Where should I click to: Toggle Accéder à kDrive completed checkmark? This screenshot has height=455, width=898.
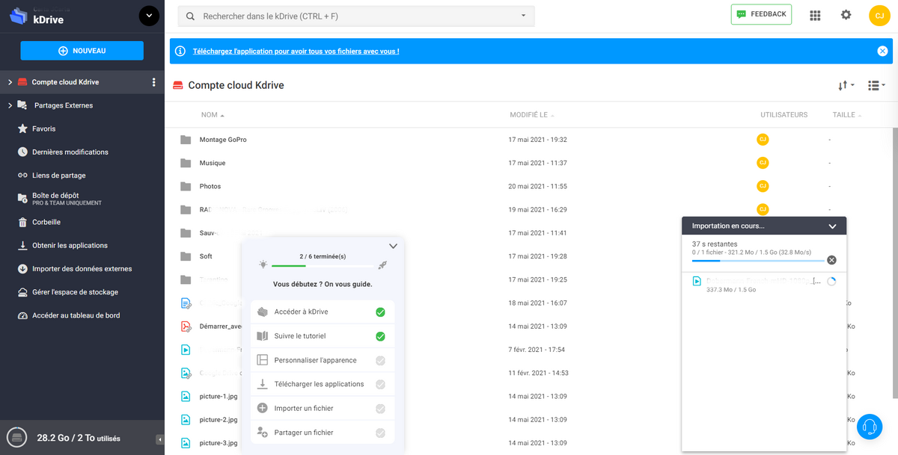point(380,312)
